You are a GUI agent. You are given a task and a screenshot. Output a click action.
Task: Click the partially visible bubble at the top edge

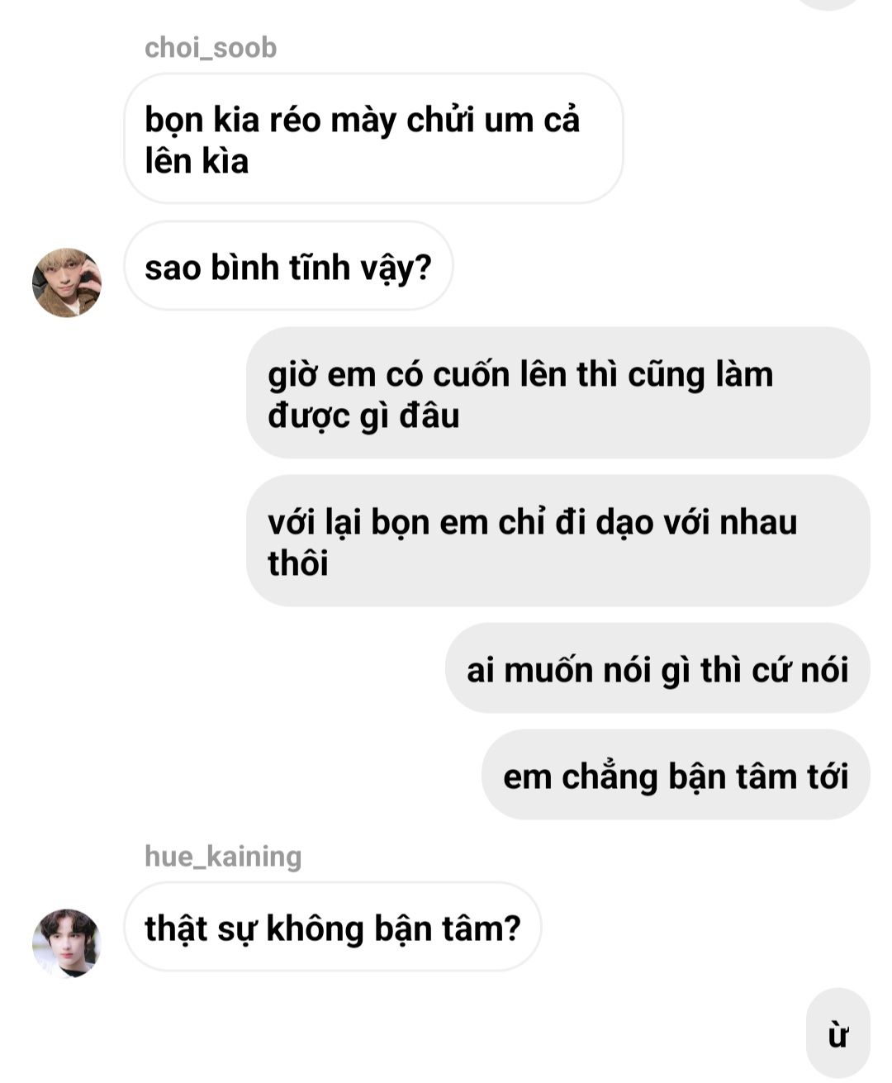pyautogui.click(x=834, y=3)
